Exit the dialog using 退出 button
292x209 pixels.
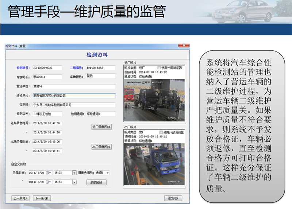pyautogui.click(x=173, y=198)
